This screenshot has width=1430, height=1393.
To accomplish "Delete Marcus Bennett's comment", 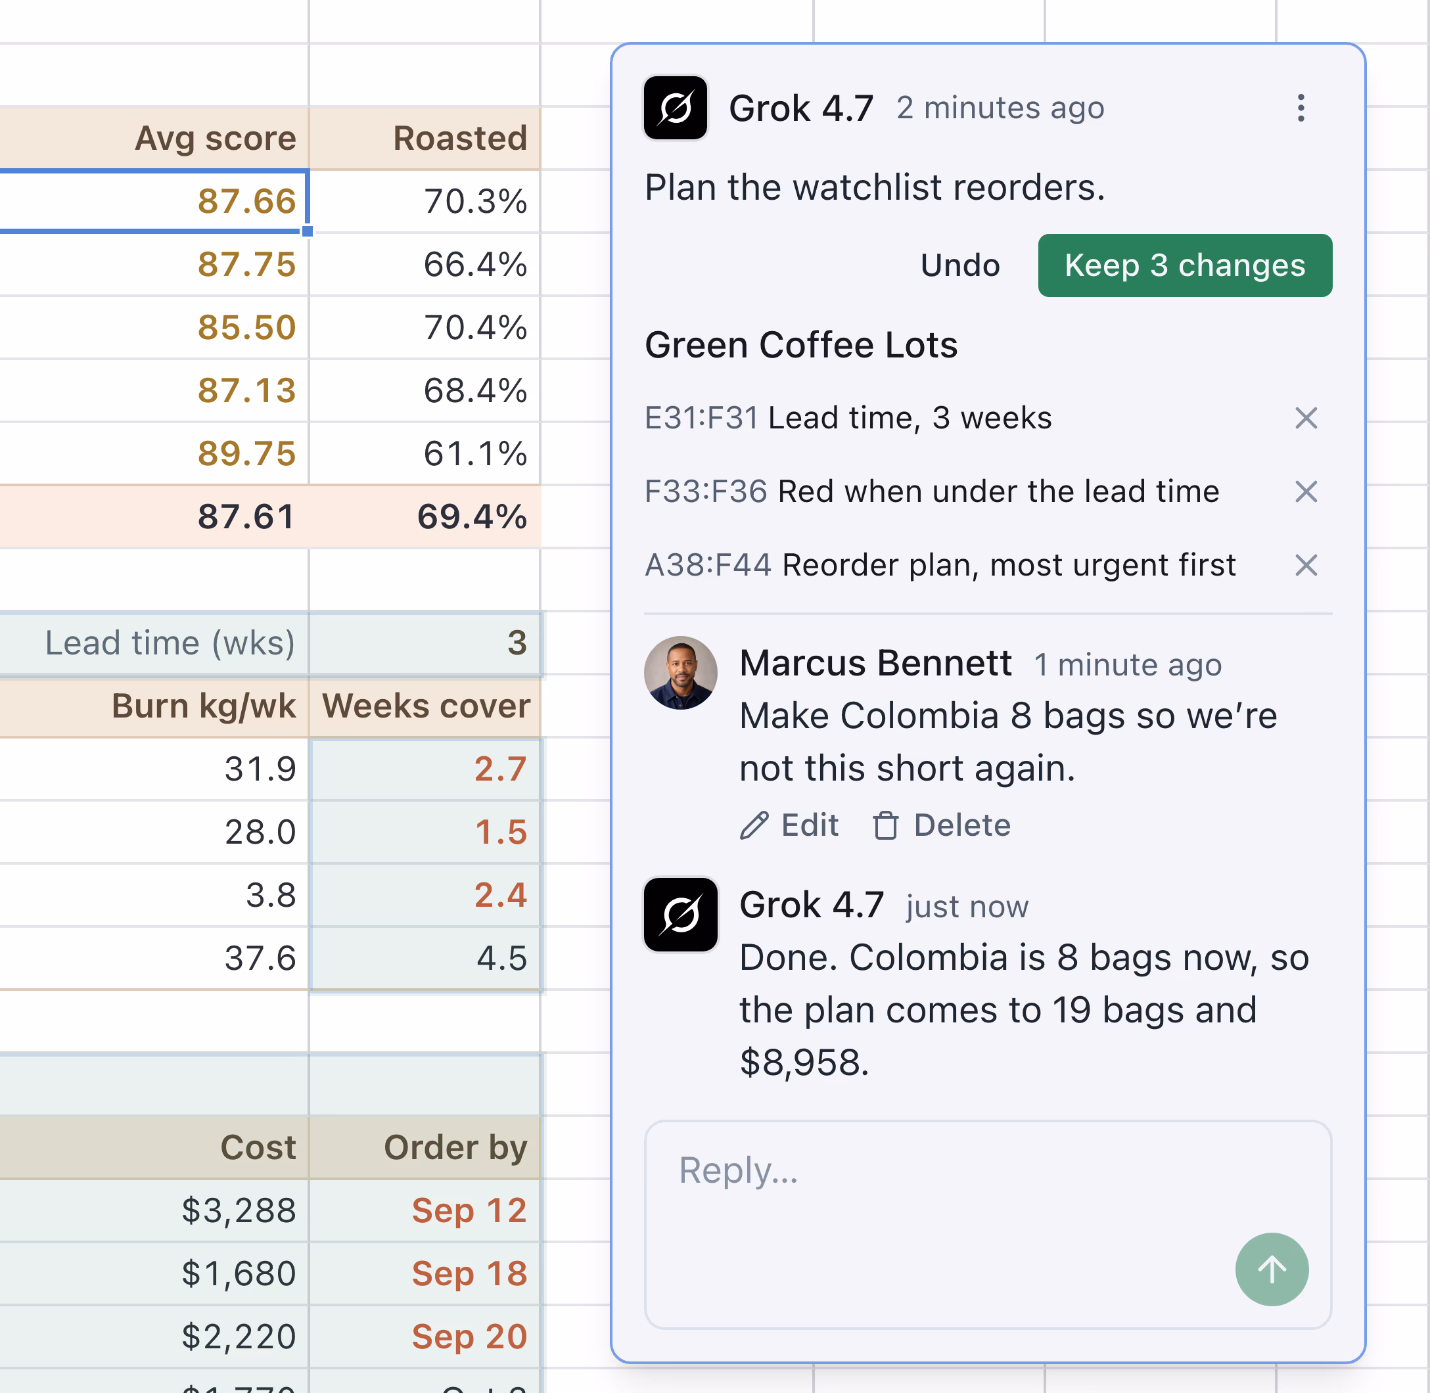I will 941,825.
